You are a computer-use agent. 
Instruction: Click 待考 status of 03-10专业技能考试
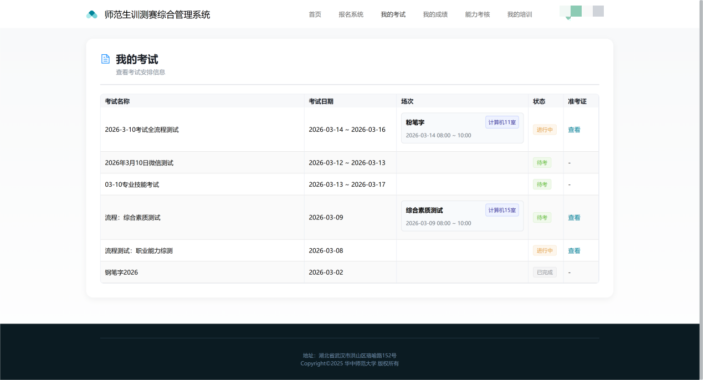(x=542, y=184)
